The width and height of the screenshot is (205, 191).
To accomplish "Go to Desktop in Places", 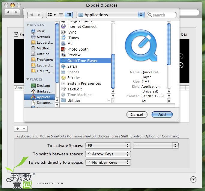I will point(40,86).
